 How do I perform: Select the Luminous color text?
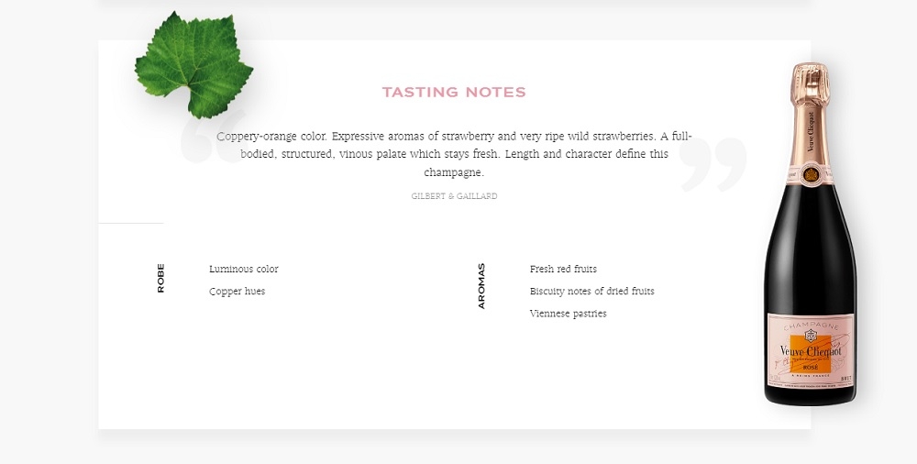pos(244,270)
